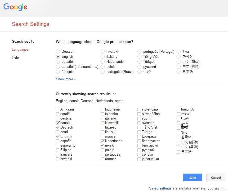Check the українська checkbox
Viewport: 228px width, 194px height.
tap(139, 159)
